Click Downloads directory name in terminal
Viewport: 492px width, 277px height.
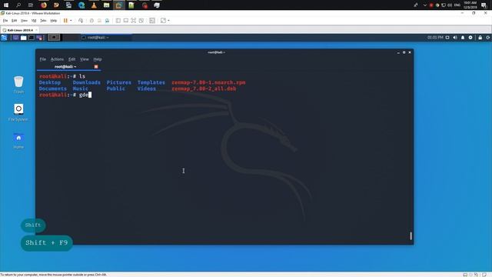point(87,82)
